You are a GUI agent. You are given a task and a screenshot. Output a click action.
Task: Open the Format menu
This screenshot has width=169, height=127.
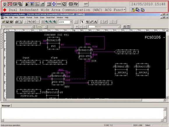29,18
